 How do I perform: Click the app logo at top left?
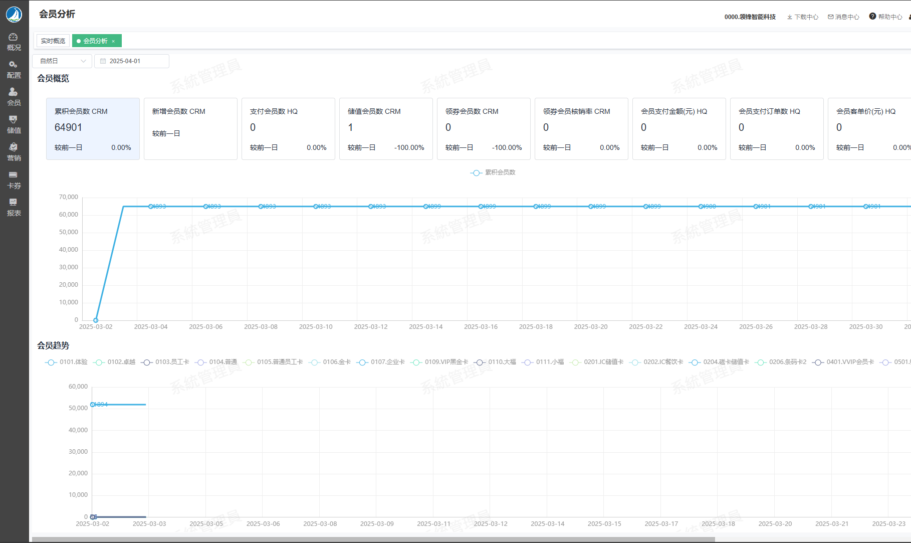pos(14,15)
